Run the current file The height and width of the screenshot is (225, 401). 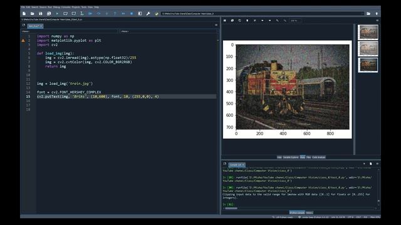coord(57,14)
